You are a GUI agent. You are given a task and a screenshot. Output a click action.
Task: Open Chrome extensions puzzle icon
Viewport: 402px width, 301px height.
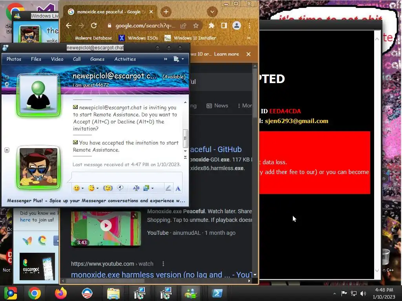point(212,25)
